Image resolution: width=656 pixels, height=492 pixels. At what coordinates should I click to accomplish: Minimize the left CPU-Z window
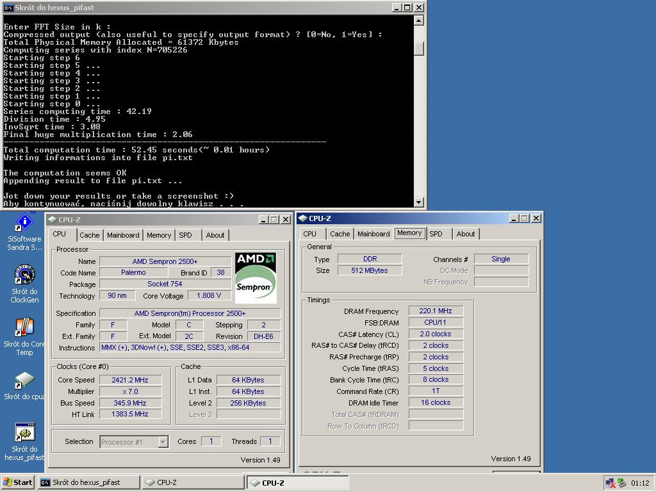click(x=263, y=219)
